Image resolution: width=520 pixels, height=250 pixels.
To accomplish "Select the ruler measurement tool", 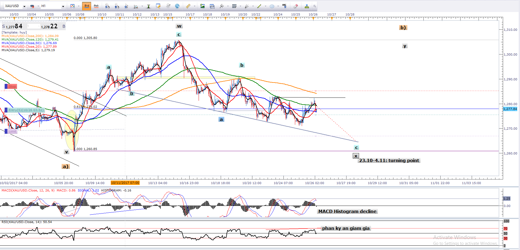I will pyautogui.click(x=188, y=6).
